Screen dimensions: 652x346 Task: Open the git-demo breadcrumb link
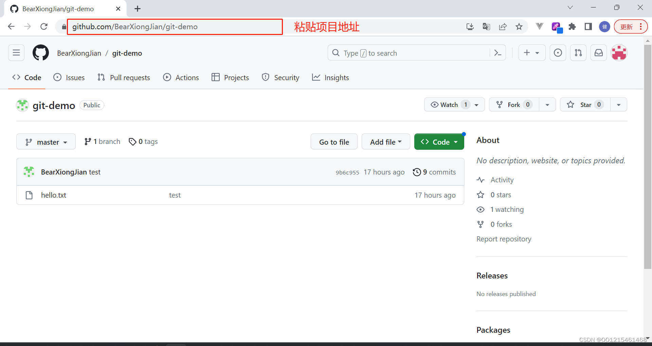127,53
